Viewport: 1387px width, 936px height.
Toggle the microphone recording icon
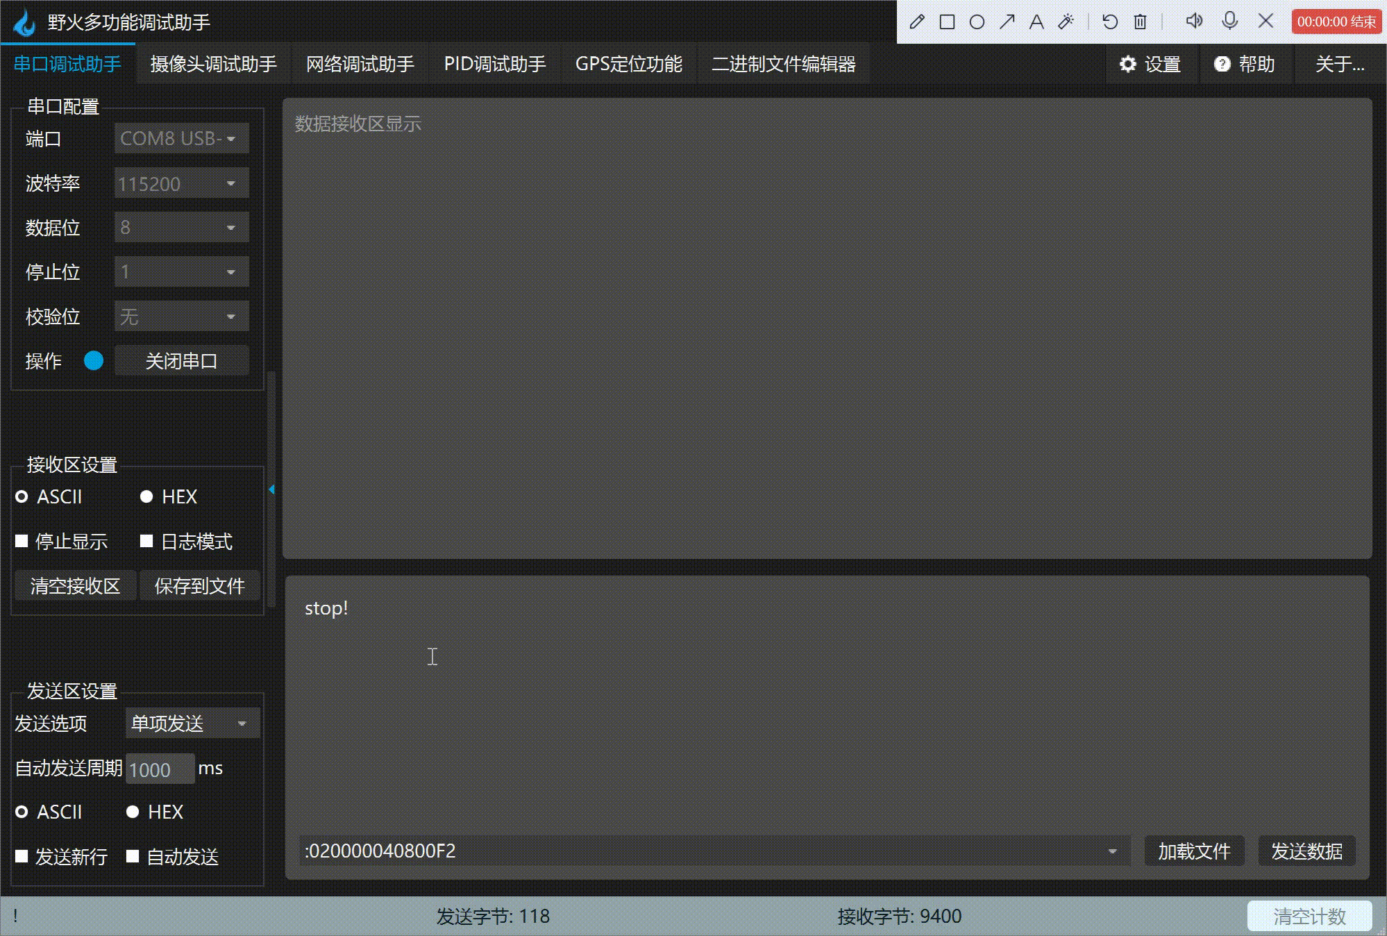click(1229, 21)
